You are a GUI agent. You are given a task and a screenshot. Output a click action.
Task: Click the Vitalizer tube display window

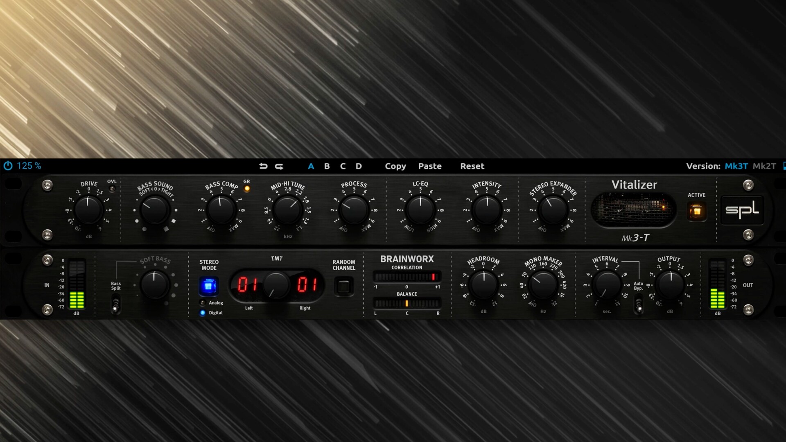pos(634,210)
